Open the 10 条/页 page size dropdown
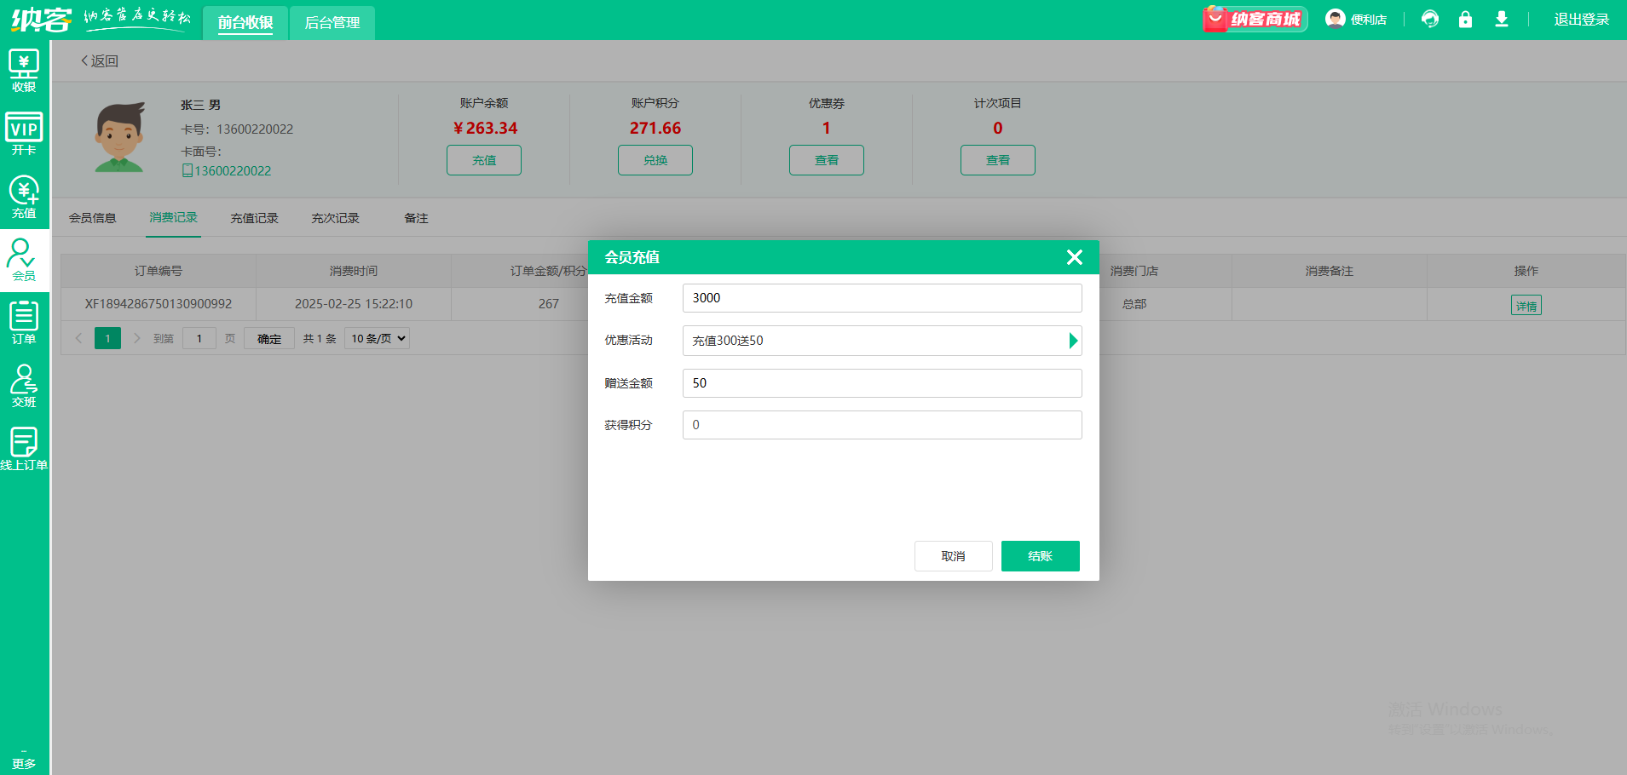This screenshot has width=1627, height=775. pyautogui.click(x=377, y=338)
